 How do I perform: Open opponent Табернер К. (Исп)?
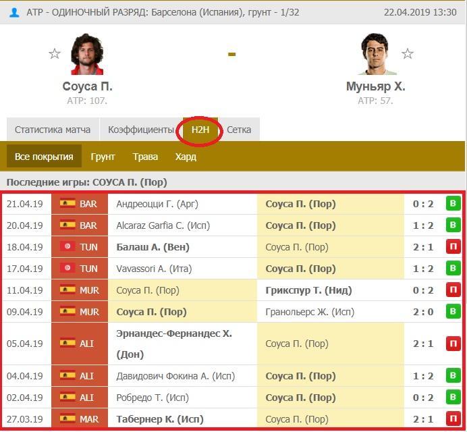[x=160, y=419]
